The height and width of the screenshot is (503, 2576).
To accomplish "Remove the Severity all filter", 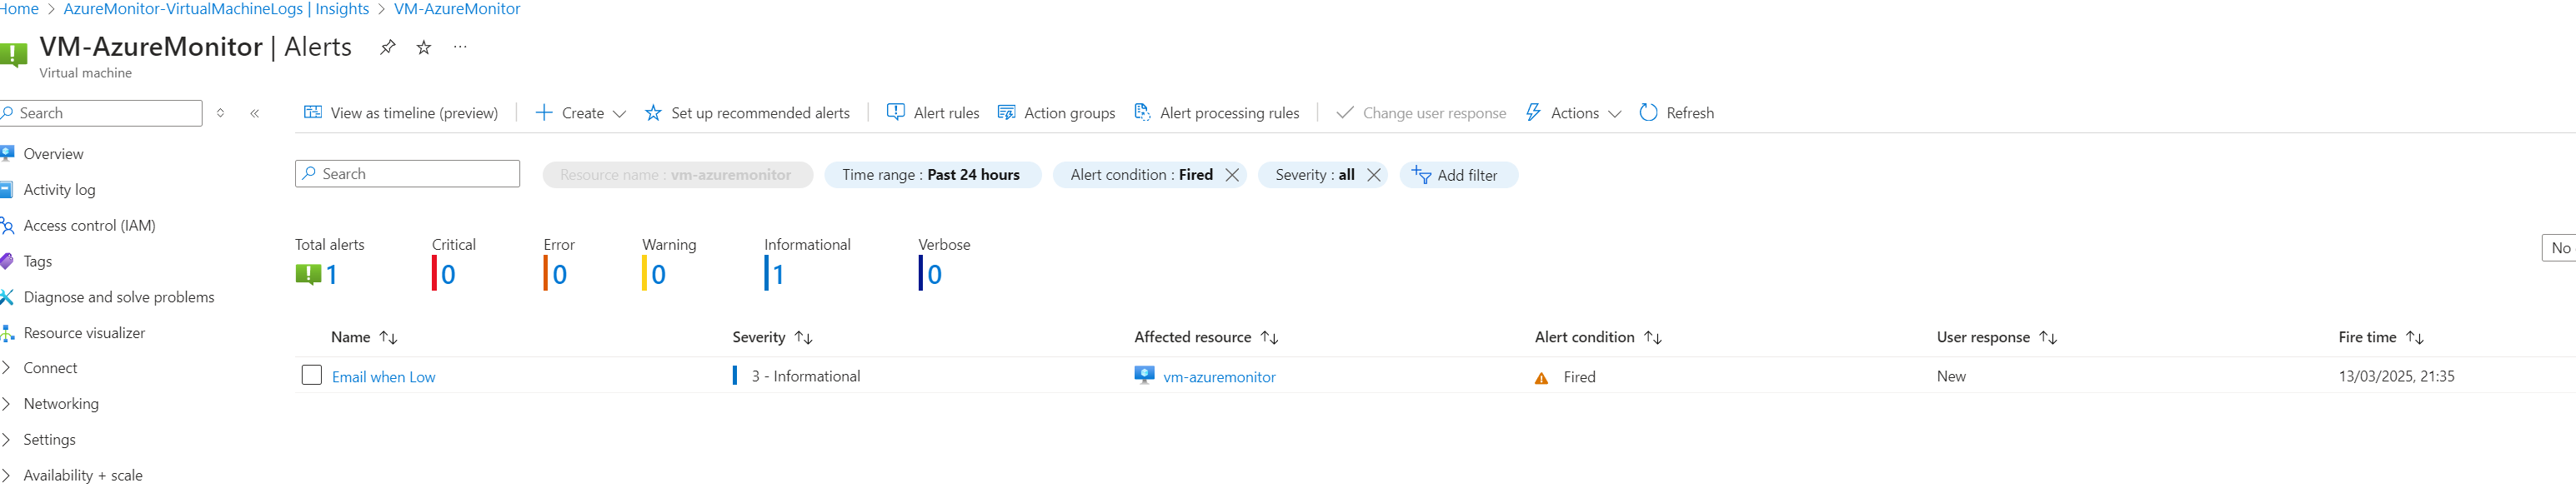I will (x=1374, y=175).
